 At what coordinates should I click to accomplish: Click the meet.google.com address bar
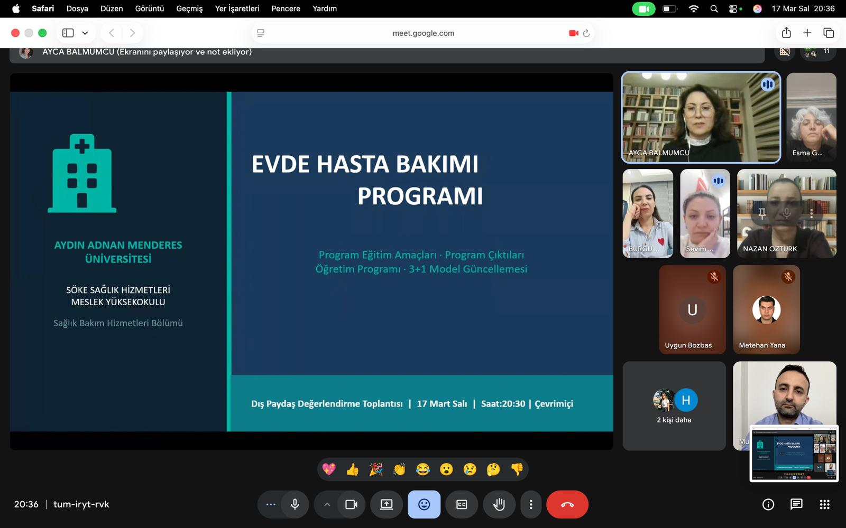423,33
